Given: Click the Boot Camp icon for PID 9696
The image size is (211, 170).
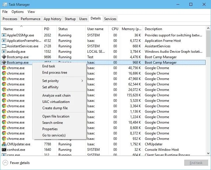Looking at the screenshot, I should 4,57.
